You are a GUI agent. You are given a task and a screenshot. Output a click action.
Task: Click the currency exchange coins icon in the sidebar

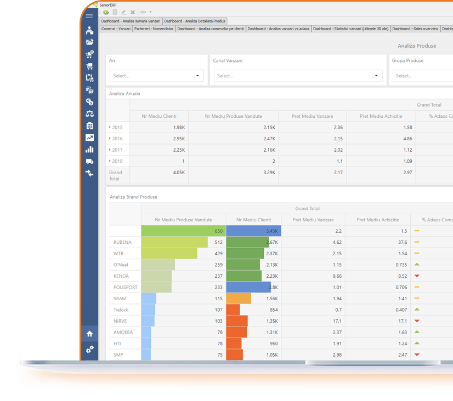(x=89, y=102)
